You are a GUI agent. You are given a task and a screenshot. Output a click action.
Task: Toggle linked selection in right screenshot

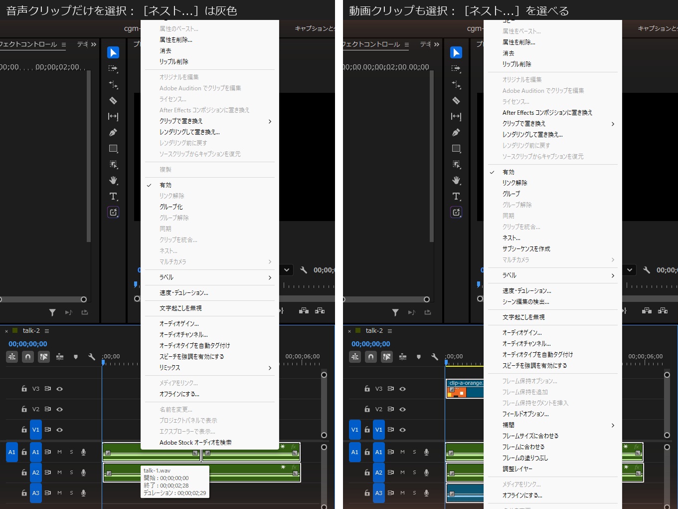387,357
